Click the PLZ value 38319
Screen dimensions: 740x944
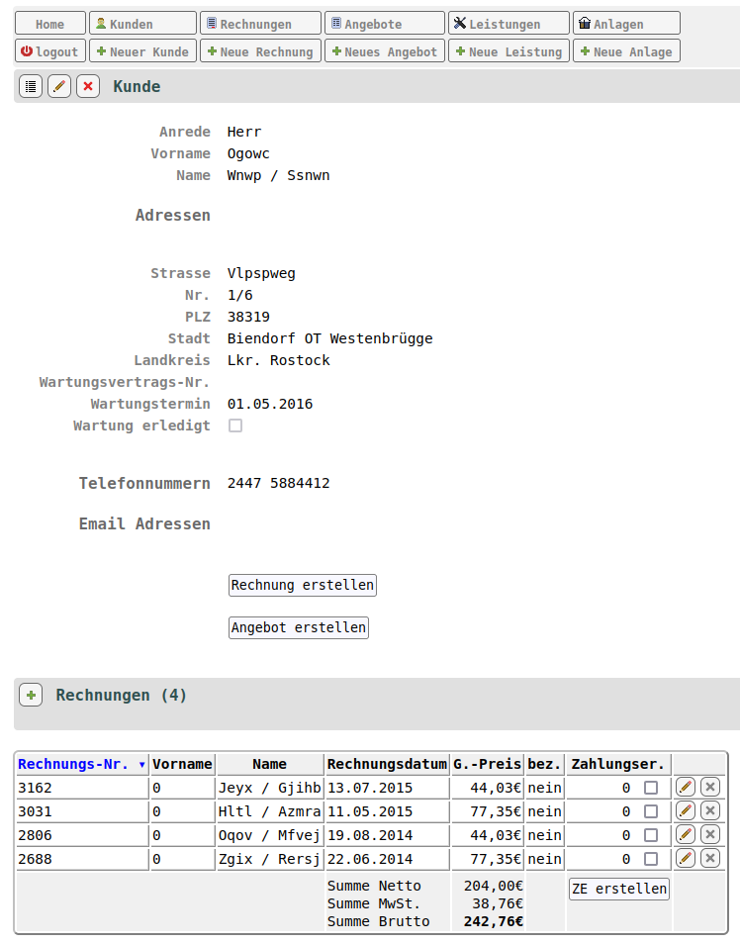[248, 317]
